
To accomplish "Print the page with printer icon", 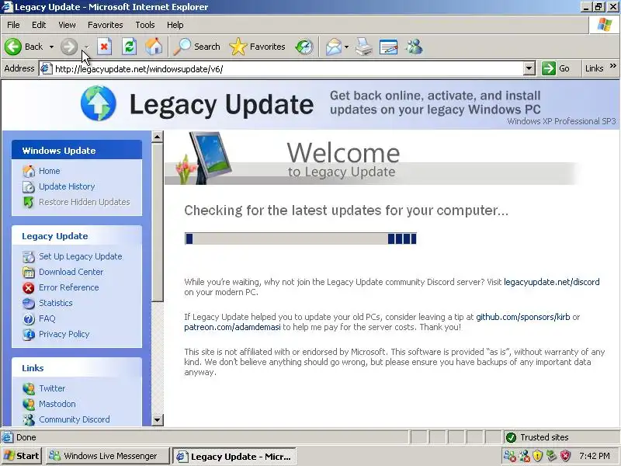I will [x=363, y=47].
